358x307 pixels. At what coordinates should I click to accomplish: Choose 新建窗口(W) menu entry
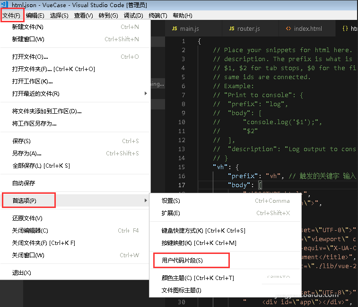click(75, 39)
